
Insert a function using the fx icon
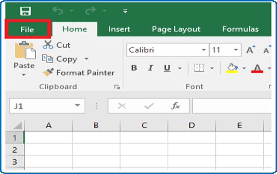(175, 106)
